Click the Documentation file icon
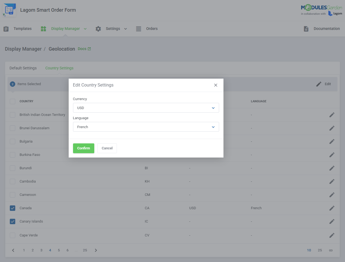This screenshot has height=262, width=345. click(306, 29)
